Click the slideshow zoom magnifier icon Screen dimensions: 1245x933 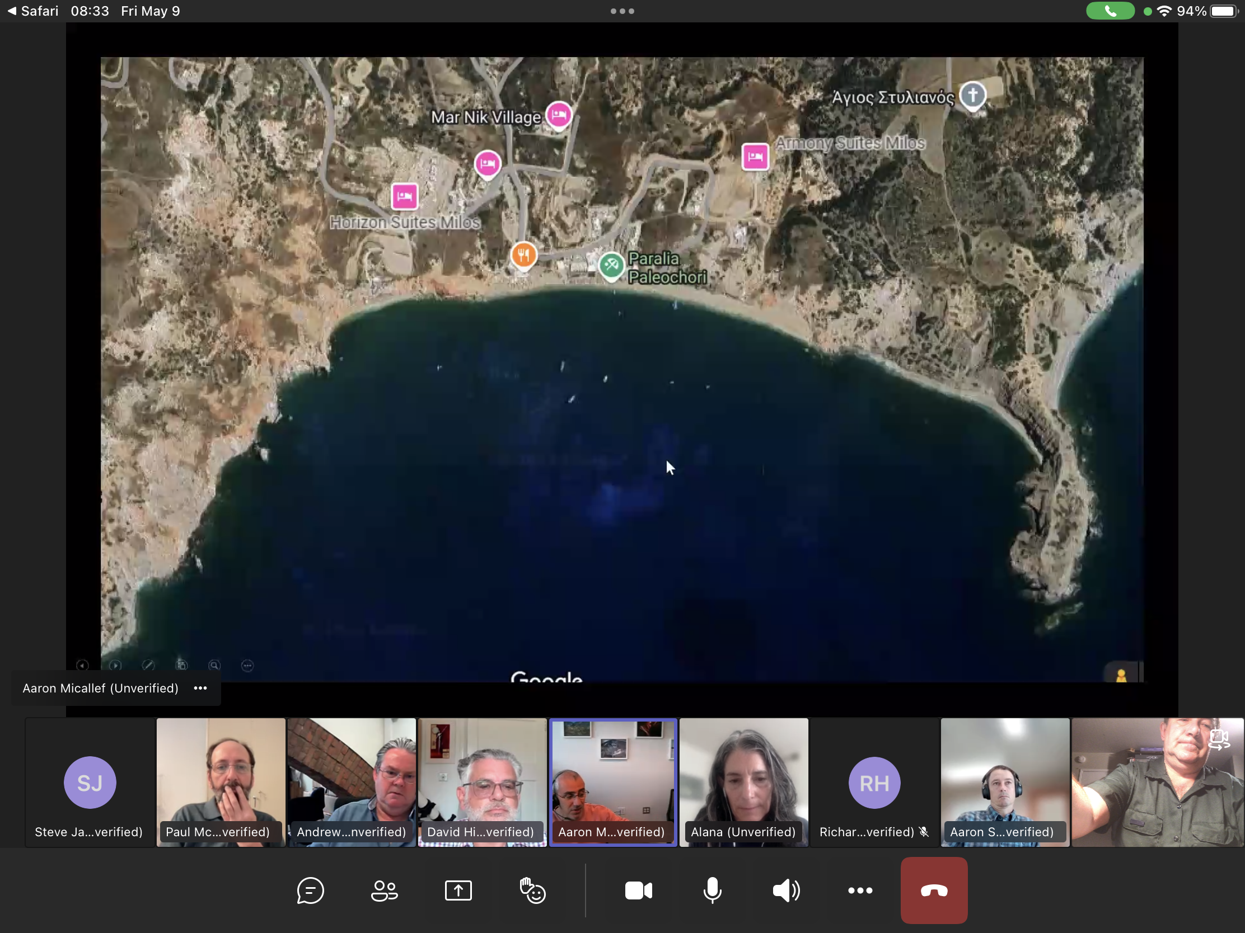coord(214,665)
